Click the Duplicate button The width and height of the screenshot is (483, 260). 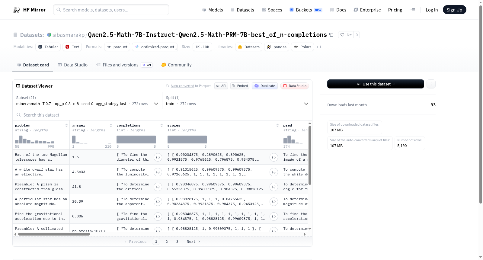point(265,86)
